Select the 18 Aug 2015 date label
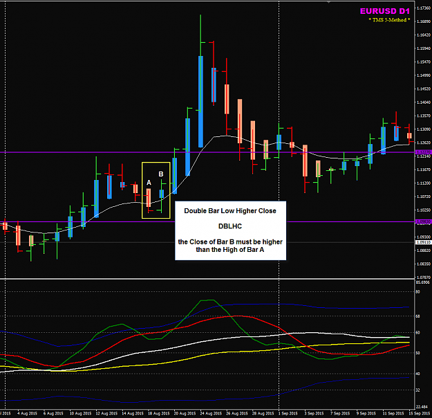Image resolution: width=432 pixels, height=418 pixels. pos(159,413)
